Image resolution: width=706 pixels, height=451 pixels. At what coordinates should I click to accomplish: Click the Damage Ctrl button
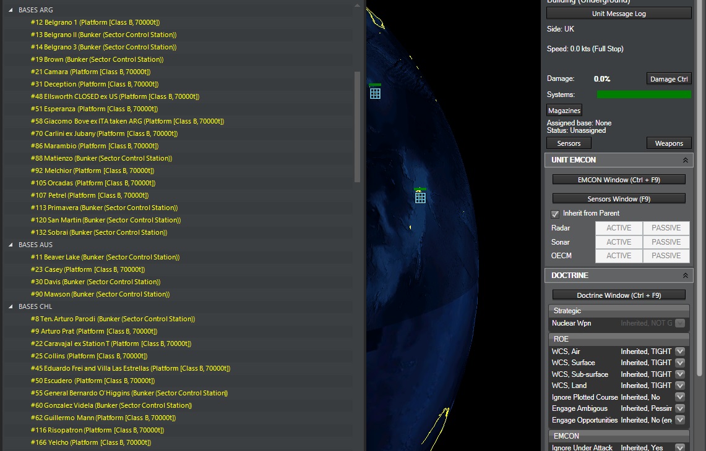pos(669,78)
